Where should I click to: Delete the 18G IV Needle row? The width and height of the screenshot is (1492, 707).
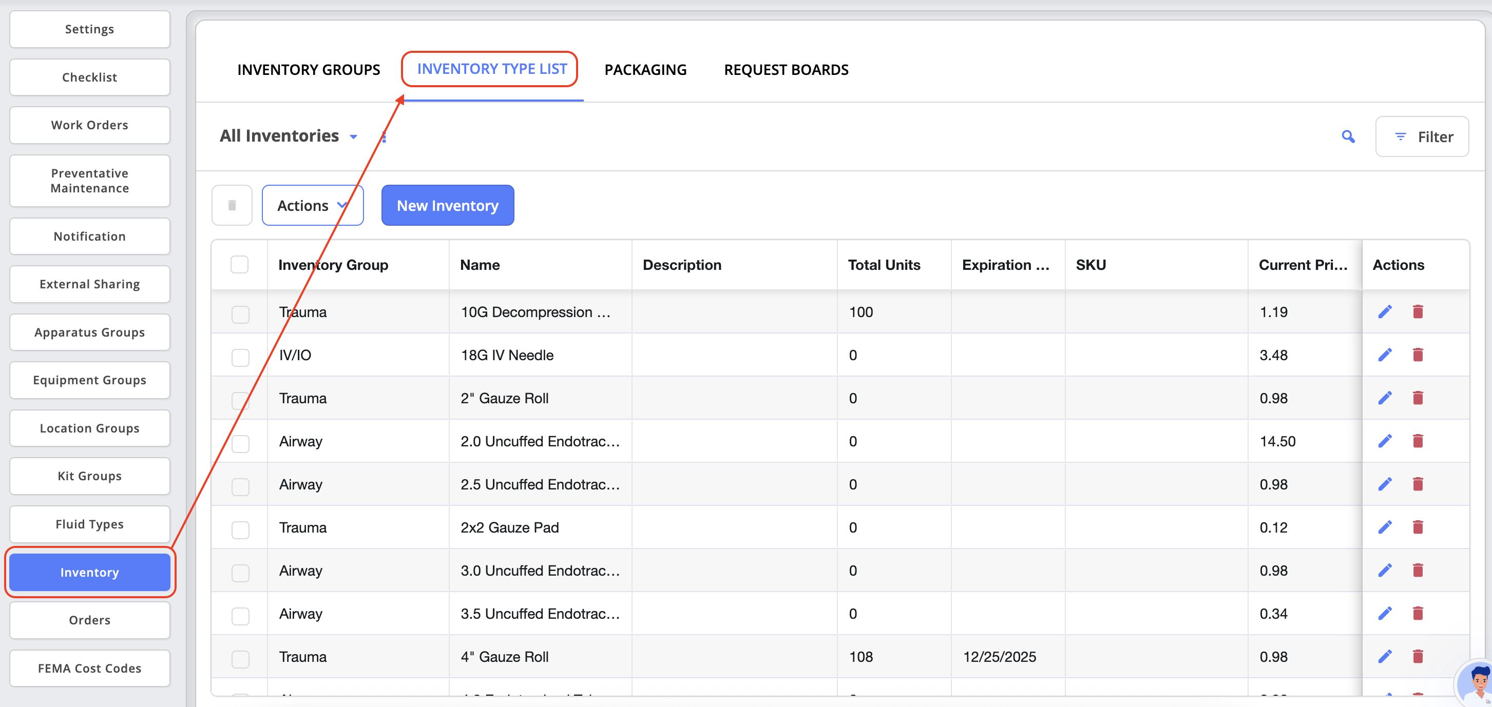1417,355
